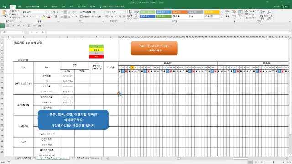Toggle align left
This screenshot has width=292, height=164.
click(x=62, y=17)
